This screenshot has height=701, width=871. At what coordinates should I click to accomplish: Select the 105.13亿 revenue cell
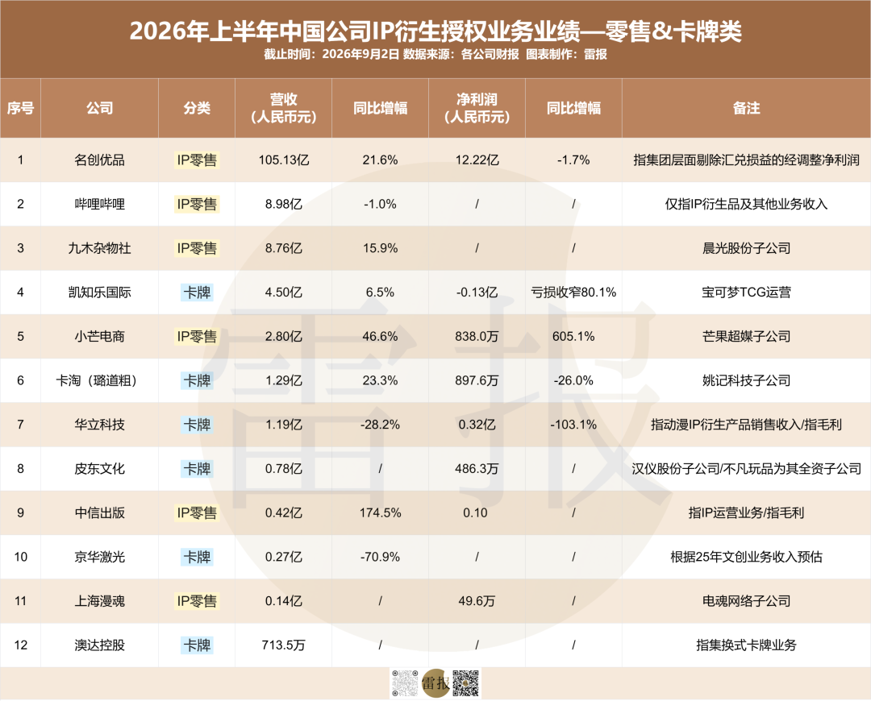click(283, 160)
